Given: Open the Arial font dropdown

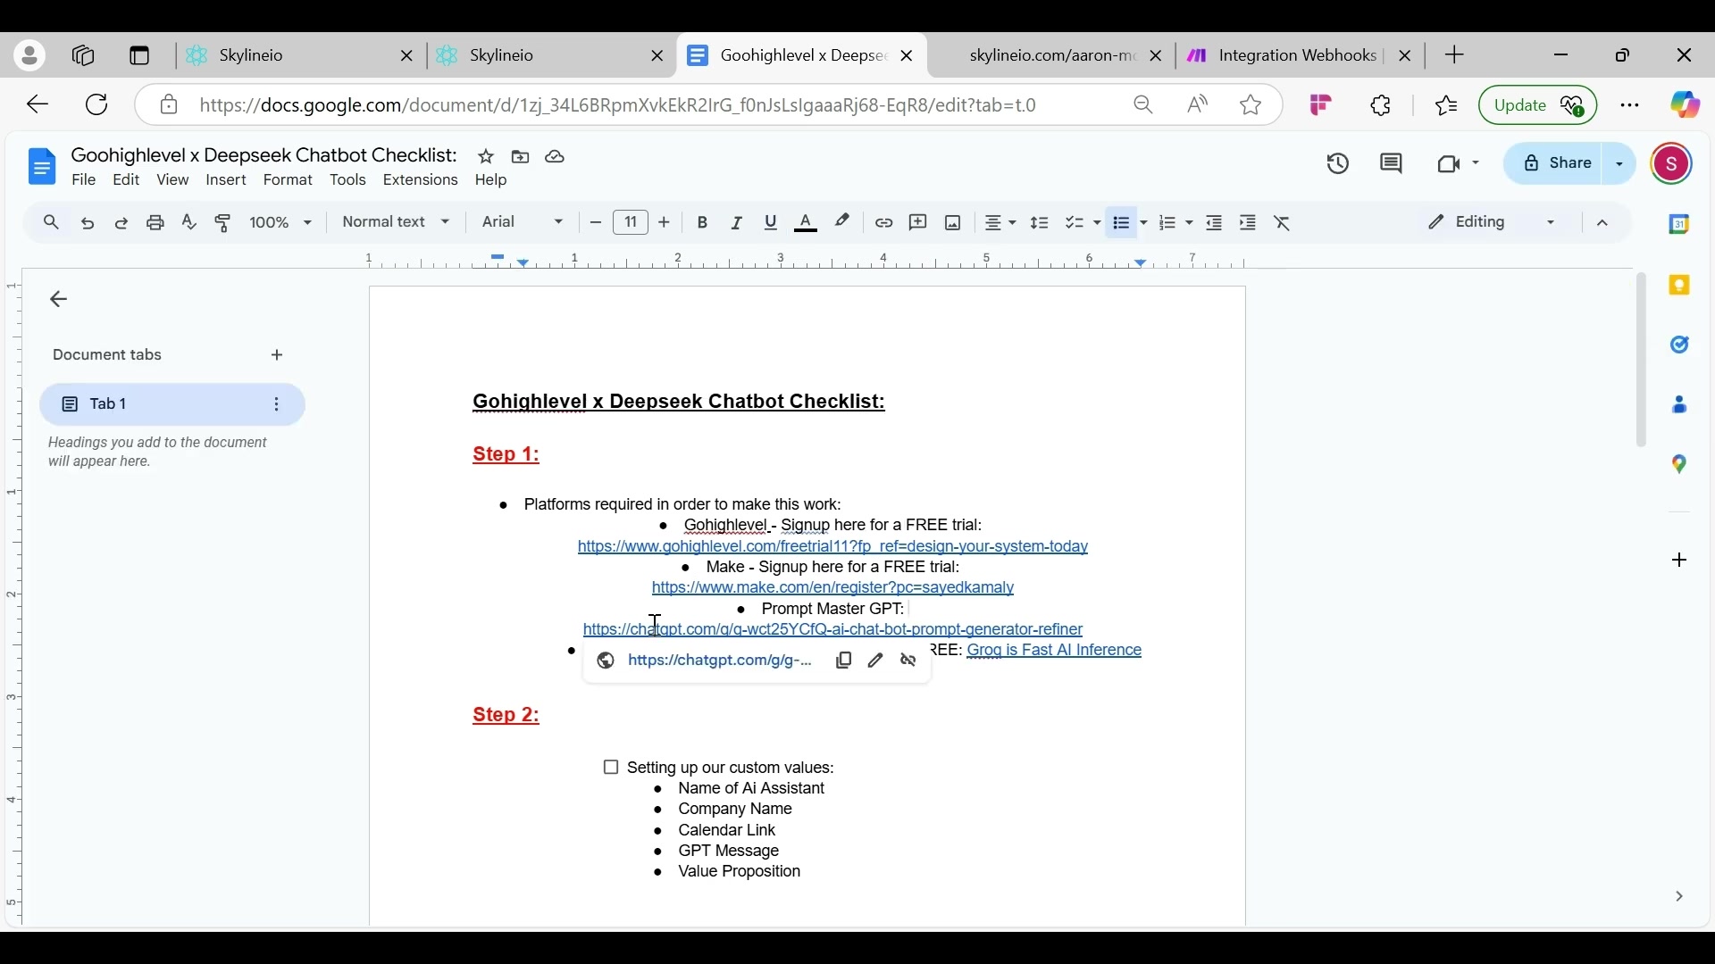Looking at the screenshot, I should pyautogui.click(x=523, y=223).
